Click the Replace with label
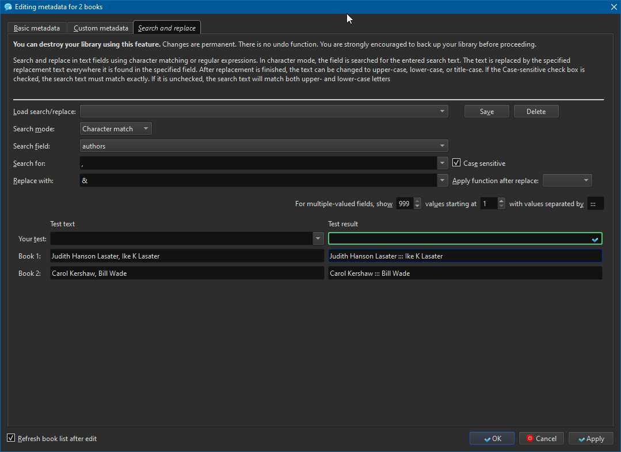The height and width of the screenshot is (452, 621). point(33,181)
